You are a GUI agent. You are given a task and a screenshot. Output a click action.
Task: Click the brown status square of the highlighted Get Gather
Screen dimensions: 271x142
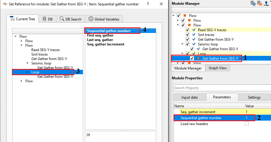point(198,58)
